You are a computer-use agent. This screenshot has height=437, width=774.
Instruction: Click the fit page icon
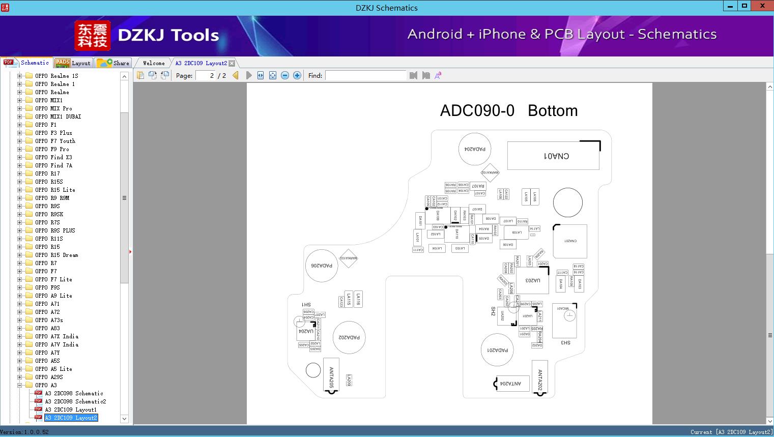(273, 75)
